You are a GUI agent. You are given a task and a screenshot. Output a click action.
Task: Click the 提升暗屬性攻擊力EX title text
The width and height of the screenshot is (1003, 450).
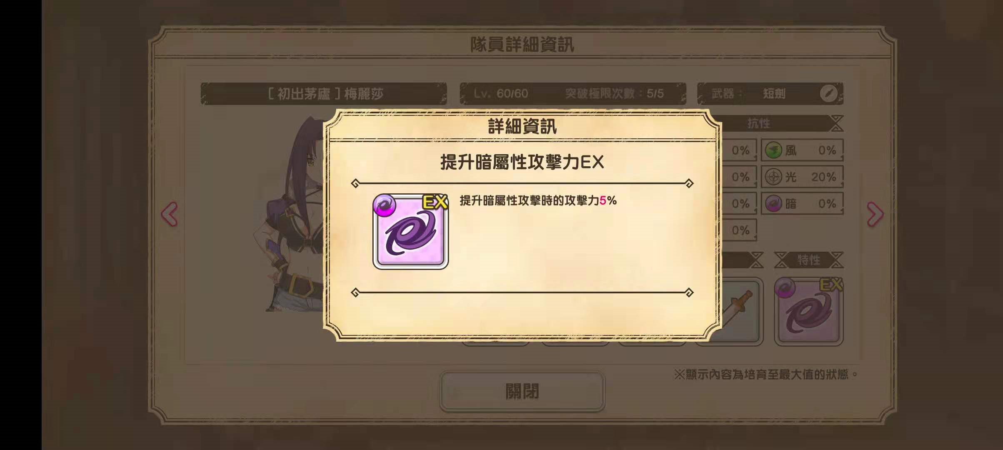(522, 162)
